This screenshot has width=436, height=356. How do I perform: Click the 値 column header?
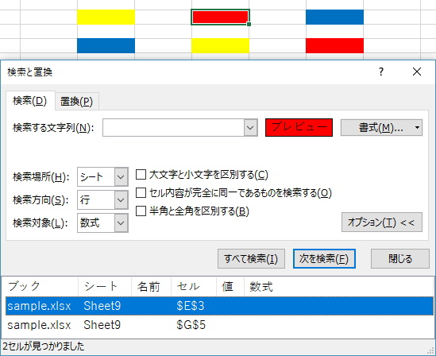tap(230, 286)
